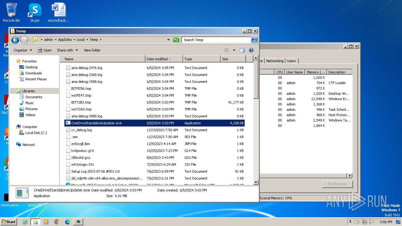
Task: Expand the AppData breadcrumb arrow
Action: (74, 40)
